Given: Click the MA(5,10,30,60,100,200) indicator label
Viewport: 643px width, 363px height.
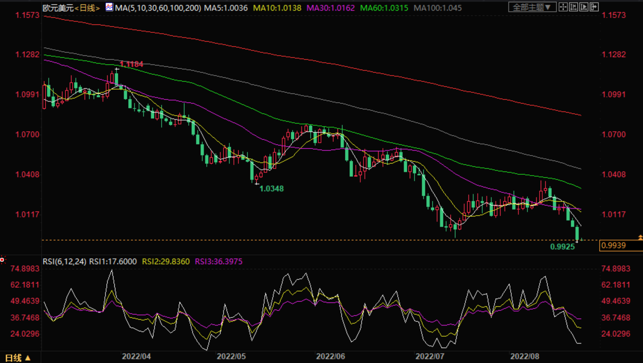Looking at the screenshot, I should [158, 8].
